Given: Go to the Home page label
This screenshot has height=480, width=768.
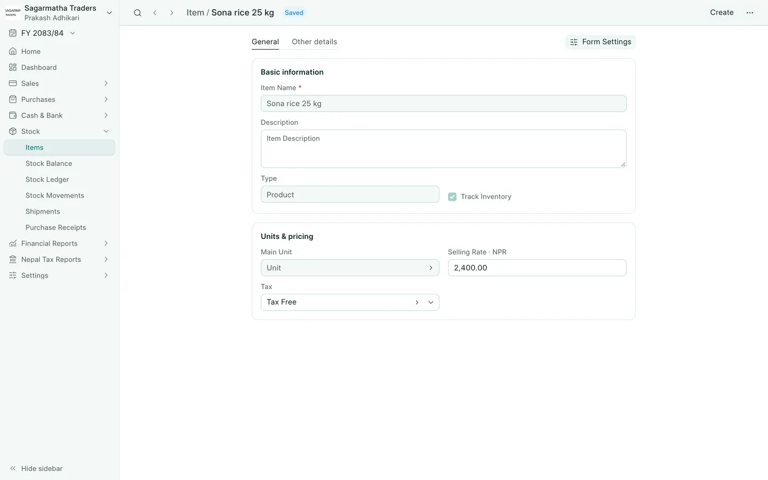Looking at the screenshot, I should pos(31,51).
